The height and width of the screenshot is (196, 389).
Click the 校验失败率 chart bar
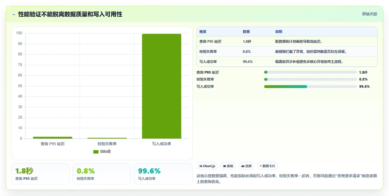(107, 138)
